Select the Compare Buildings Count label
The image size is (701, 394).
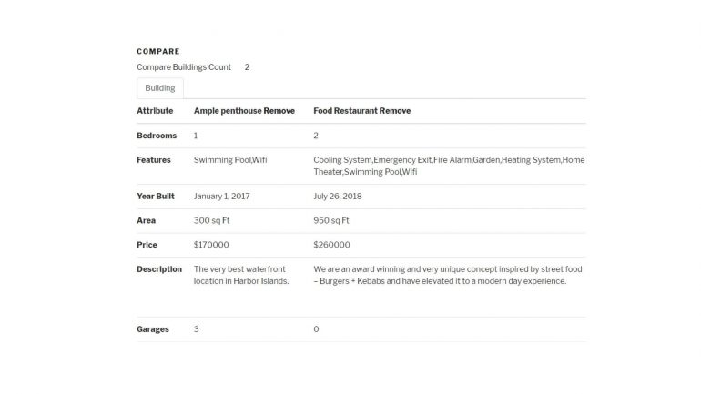184,67
